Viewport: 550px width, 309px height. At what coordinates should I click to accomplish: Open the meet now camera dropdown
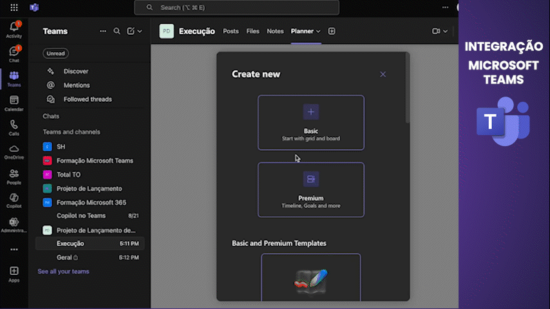445,31
